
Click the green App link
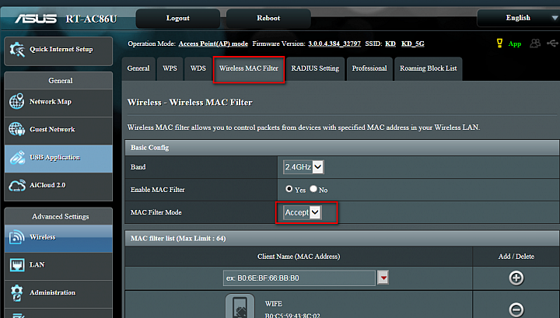pyautogui.click(x=515, y=44)
